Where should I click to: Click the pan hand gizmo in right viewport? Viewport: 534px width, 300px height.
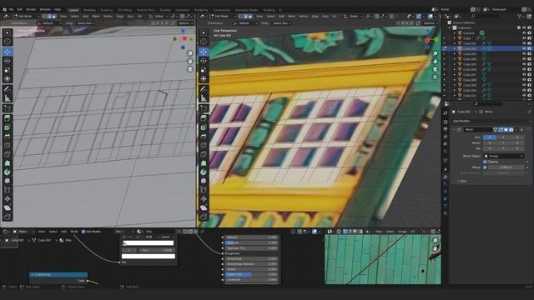(x=436, y=61)
